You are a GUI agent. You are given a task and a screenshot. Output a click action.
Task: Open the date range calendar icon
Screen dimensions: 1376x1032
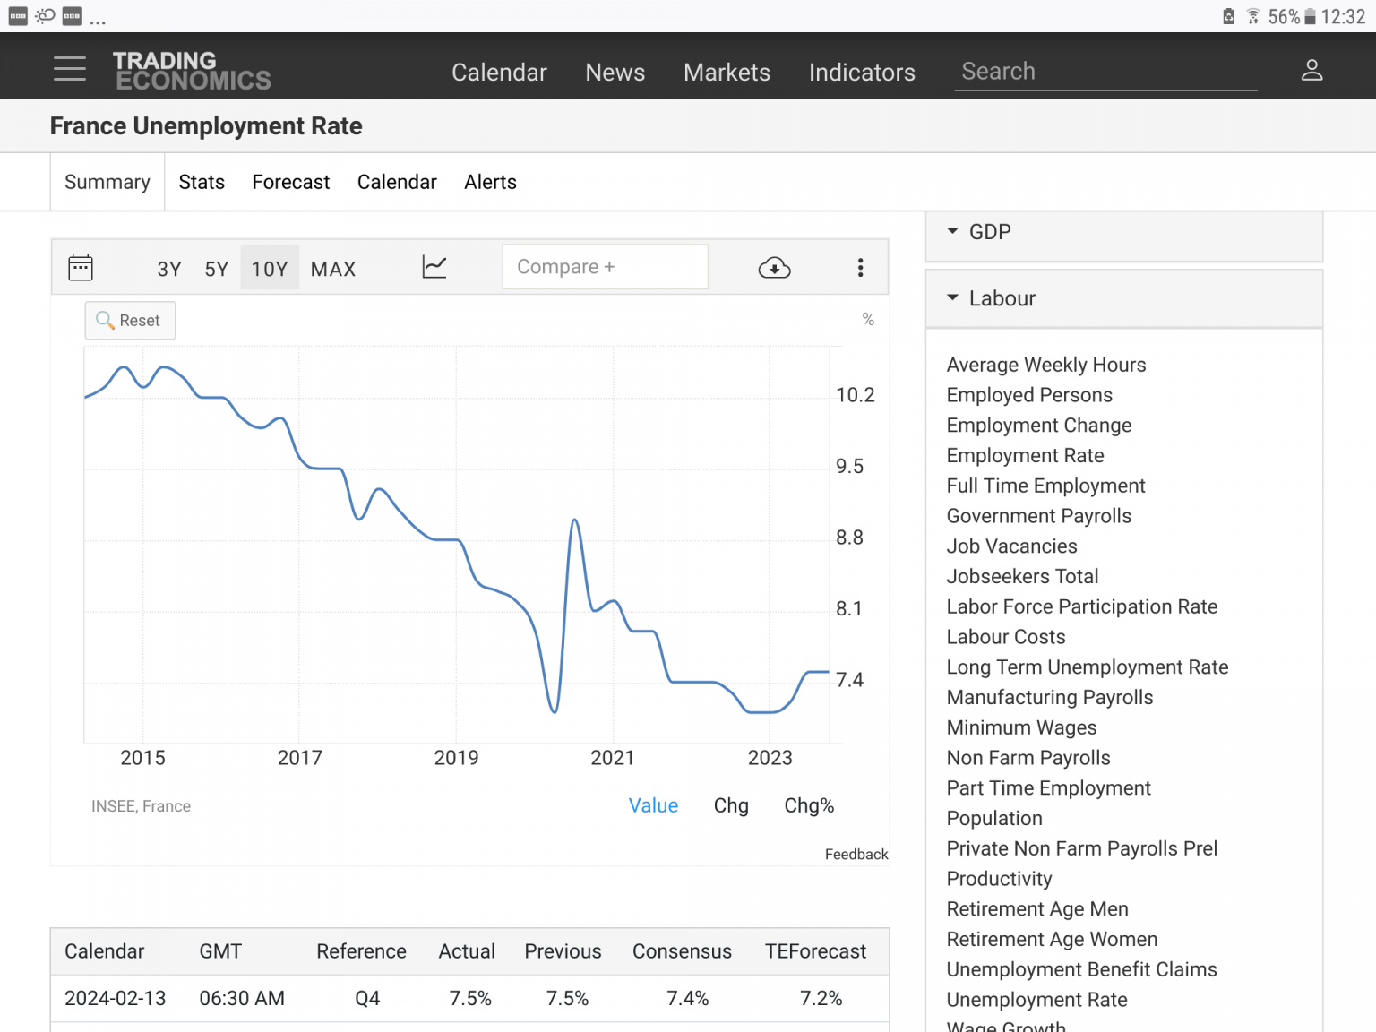point(81,267)
